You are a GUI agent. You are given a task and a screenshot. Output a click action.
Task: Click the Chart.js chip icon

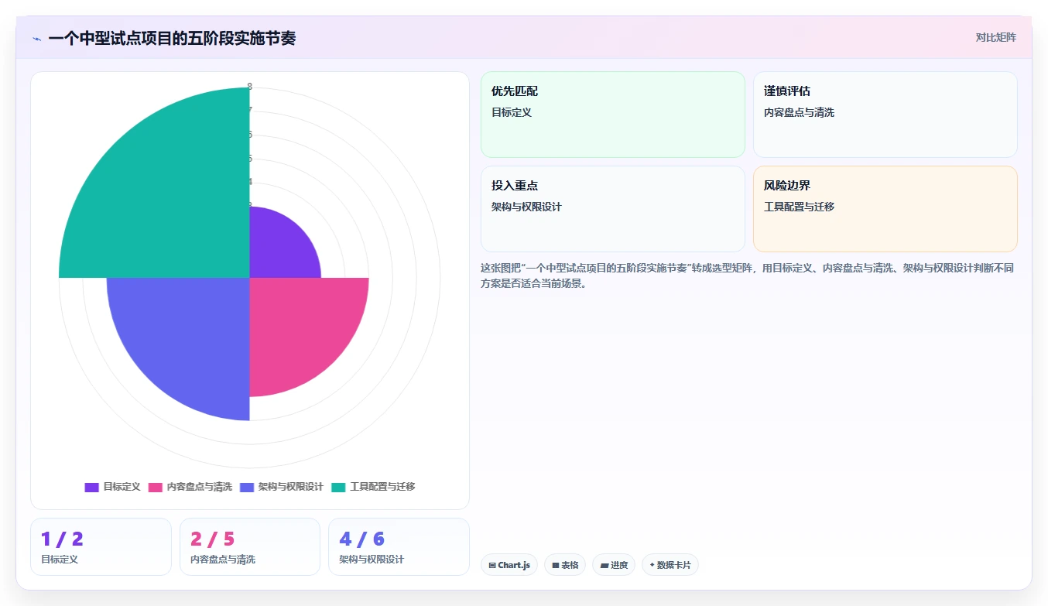pyautogui.click(x=492, y=566)
